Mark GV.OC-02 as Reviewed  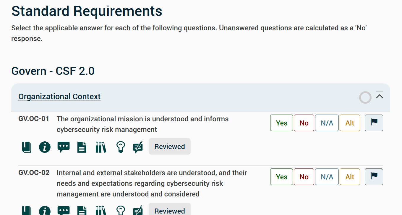coord(170,210)
